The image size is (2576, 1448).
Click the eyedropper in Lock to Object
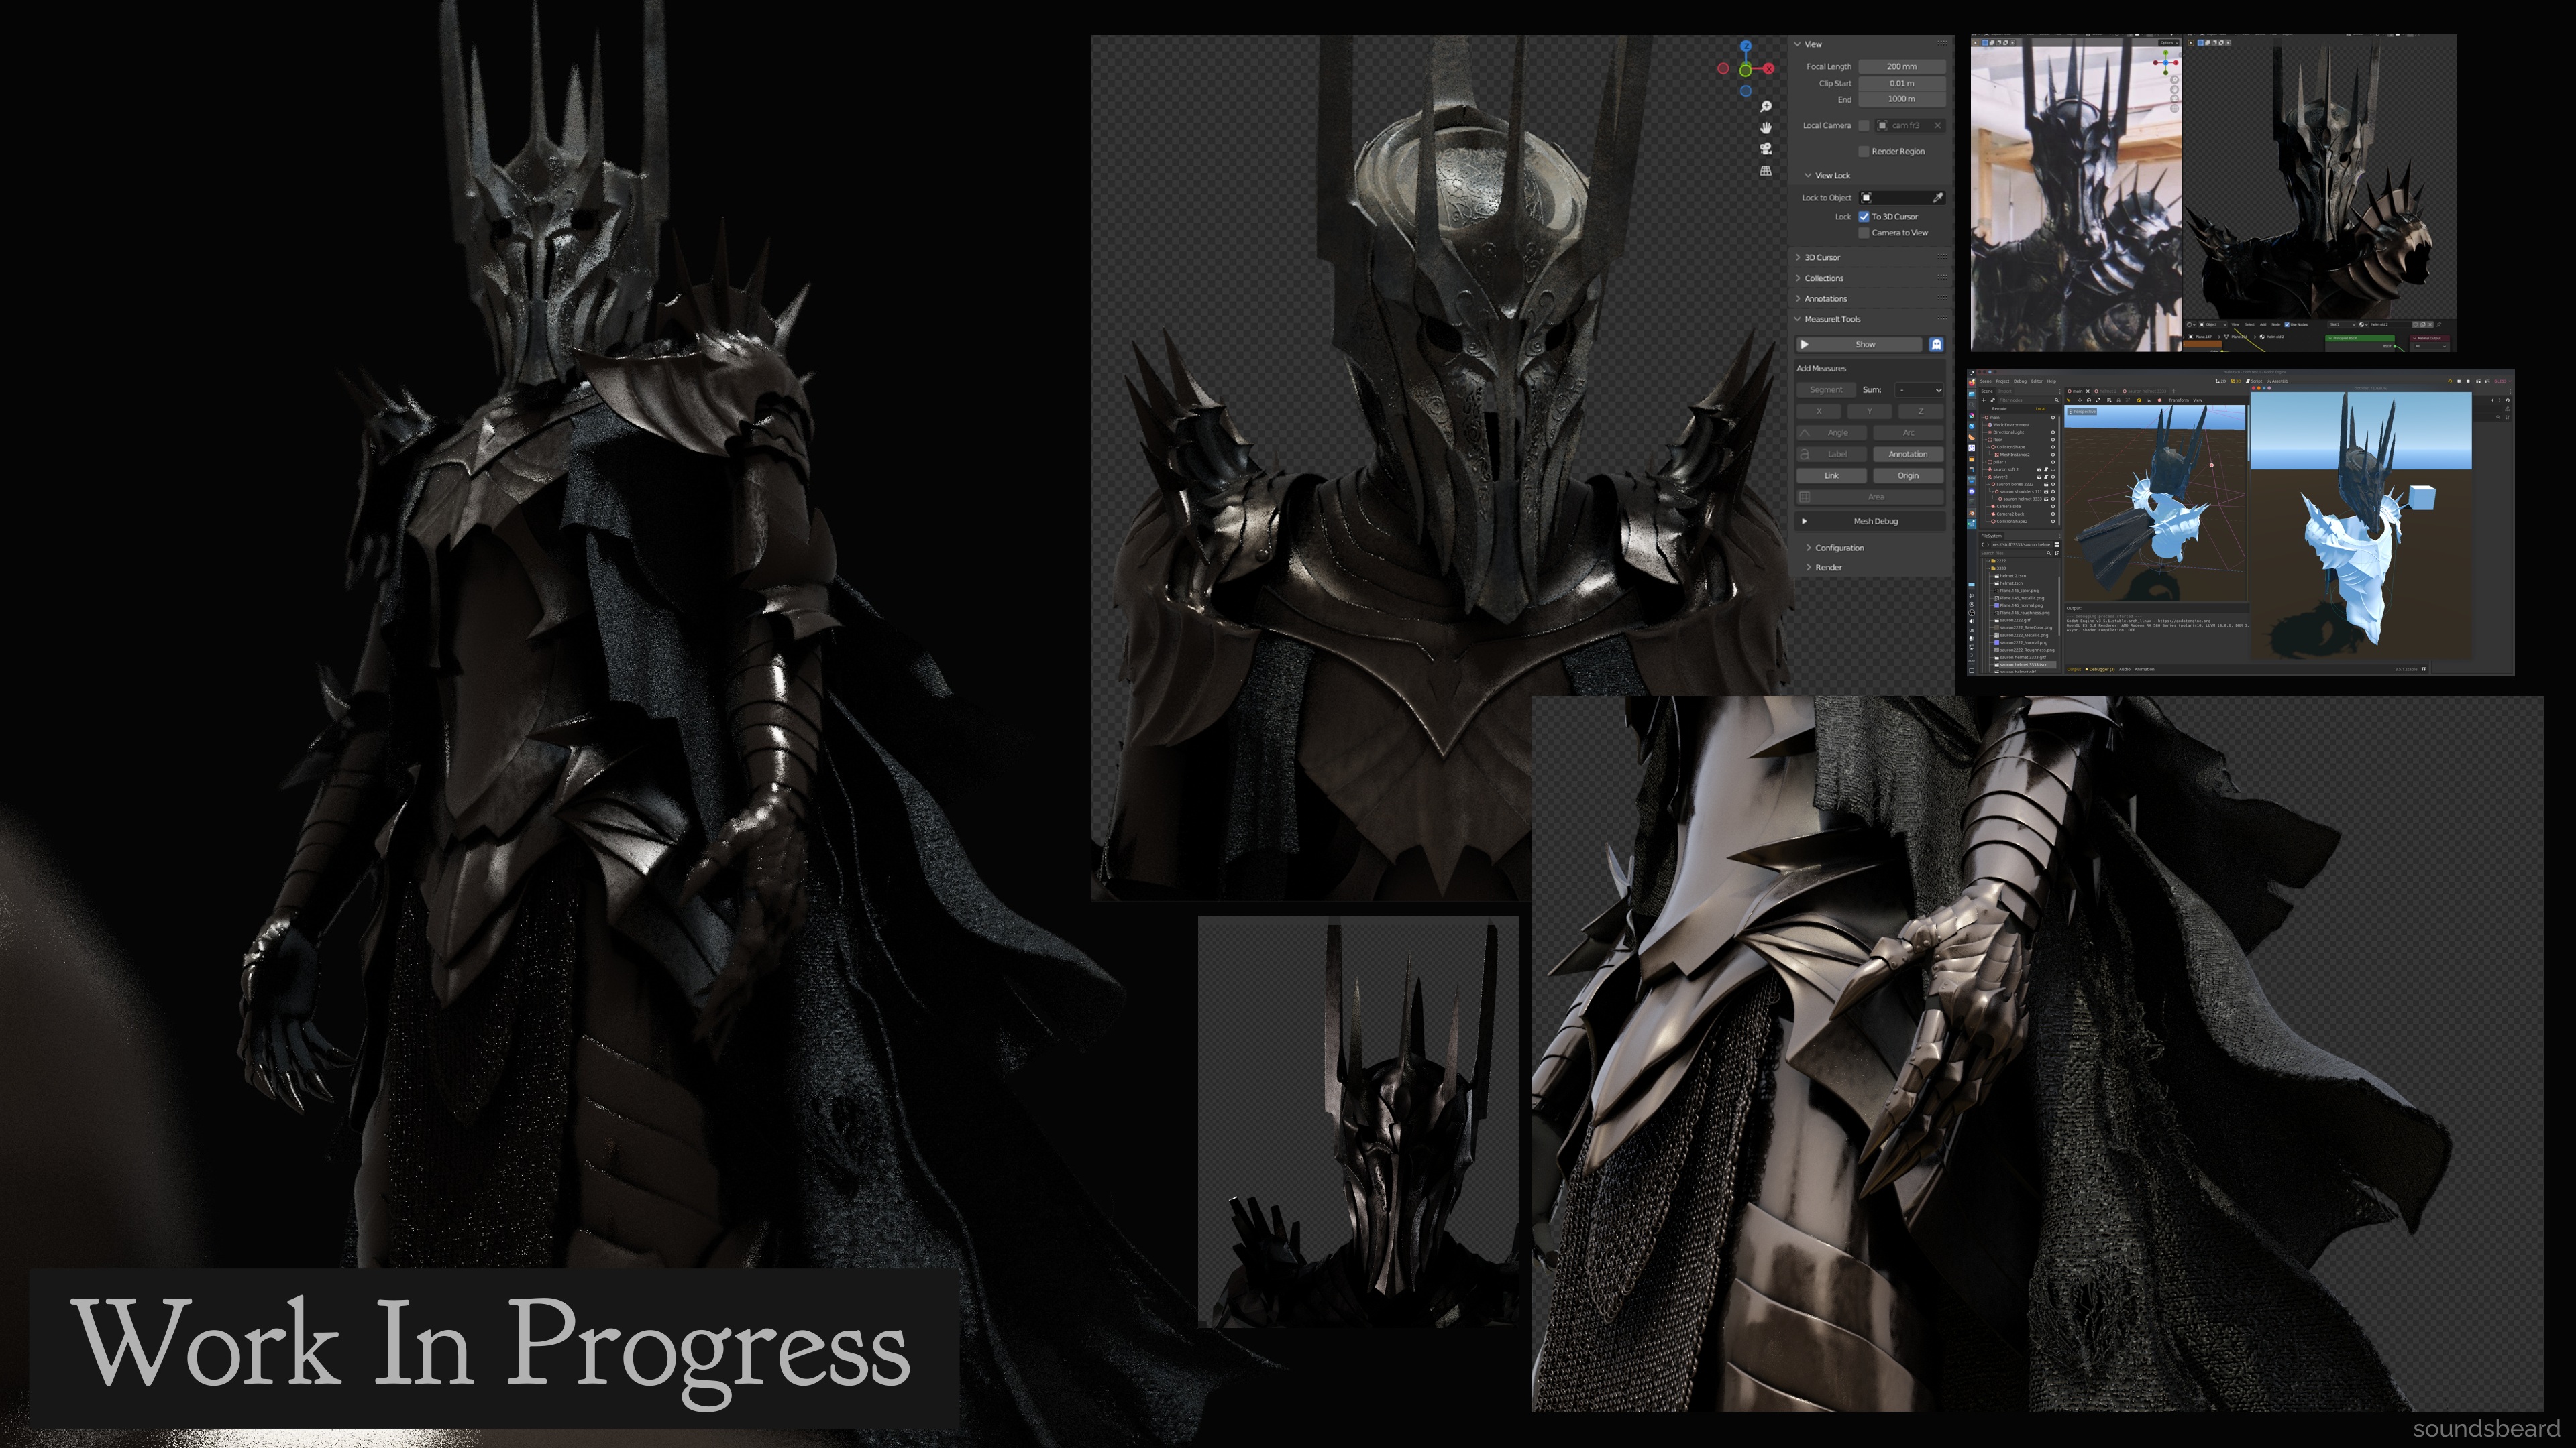point(1937,198)
